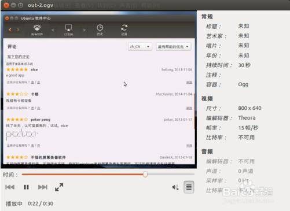Switch the player to fullscreen mode
Image resolution: width=290 pixels, height=211 pixels.
click(59, 187)
